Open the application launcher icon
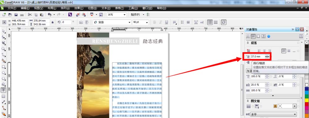Screen dimensions: 309x118 point(92,15)
